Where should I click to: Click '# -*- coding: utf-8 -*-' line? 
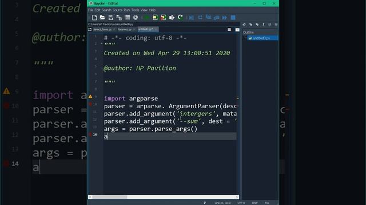(145, 38)
